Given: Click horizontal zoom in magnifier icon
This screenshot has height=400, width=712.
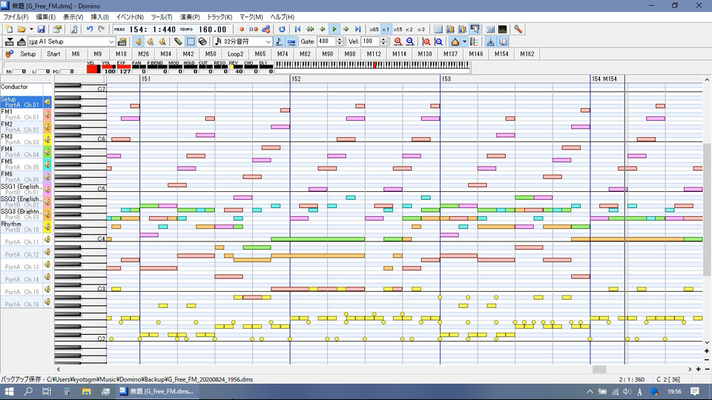Looking at the screenshot, I should (398, 41).
